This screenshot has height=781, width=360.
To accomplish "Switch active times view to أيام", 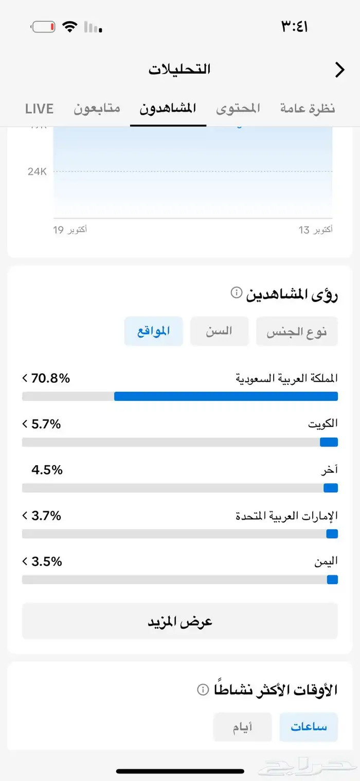I will tap(243, 726).
